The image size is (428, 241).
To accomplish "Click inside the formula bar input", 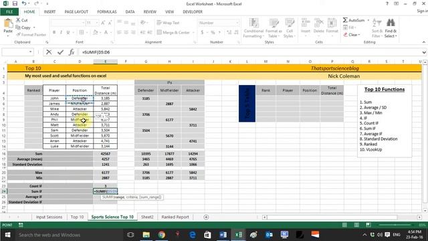I will pos(249,52).
